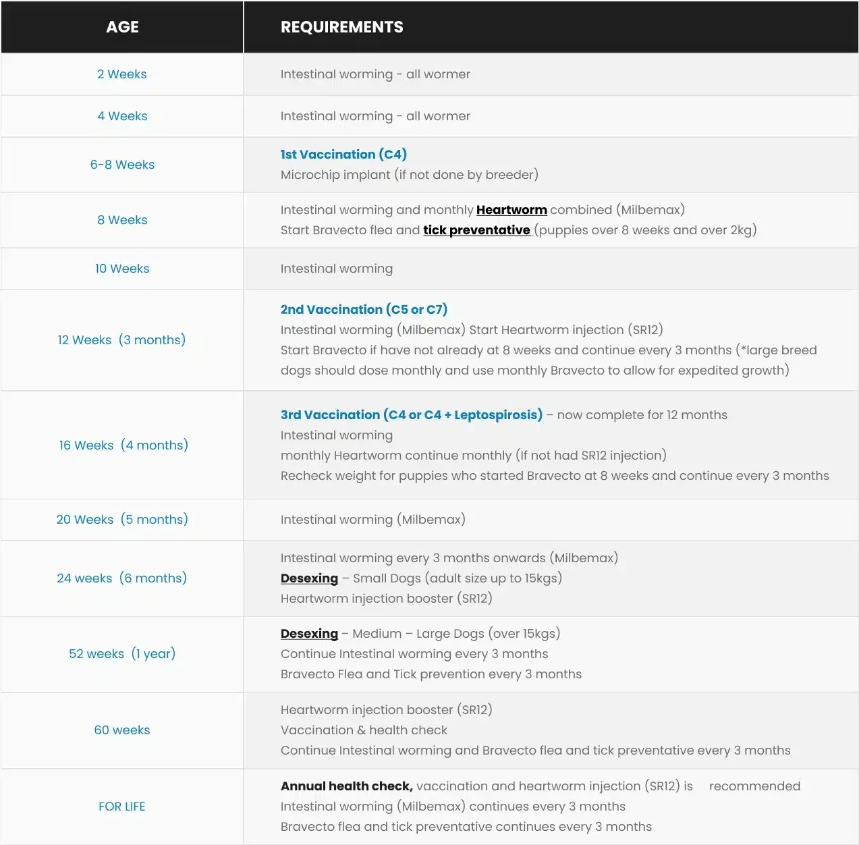The height and width of the screenshot is (845, 859).
Task: Click the 16 Weeks (4 months) cell
Action: 123,445
